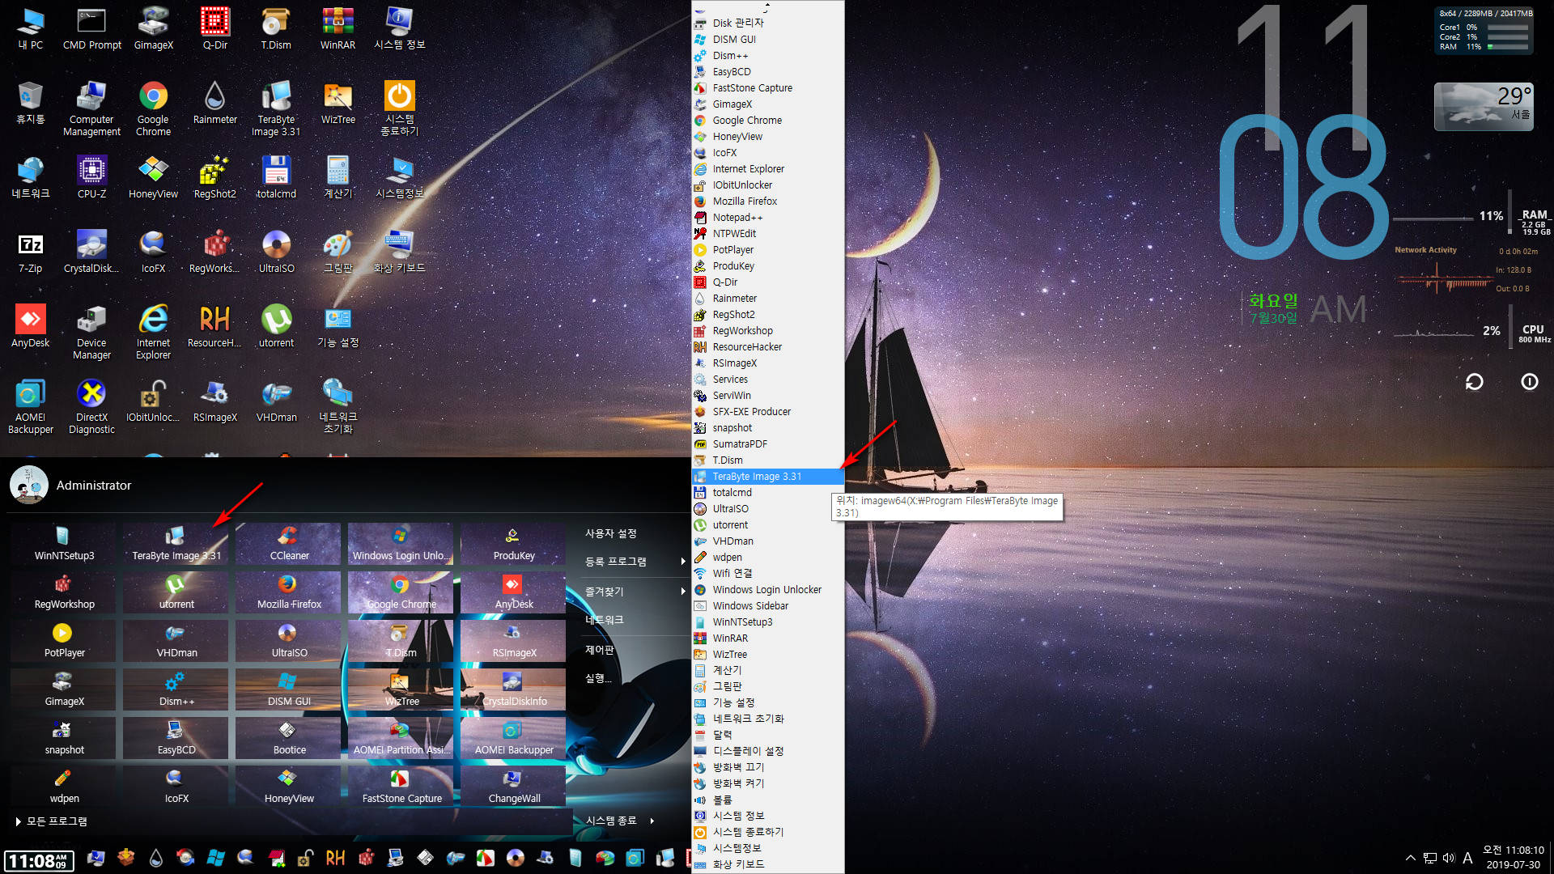Image resolution: width=1554 pixels, height=874 pixels.
Task: Expand 모든 프로그램 list
Action: 51,821
